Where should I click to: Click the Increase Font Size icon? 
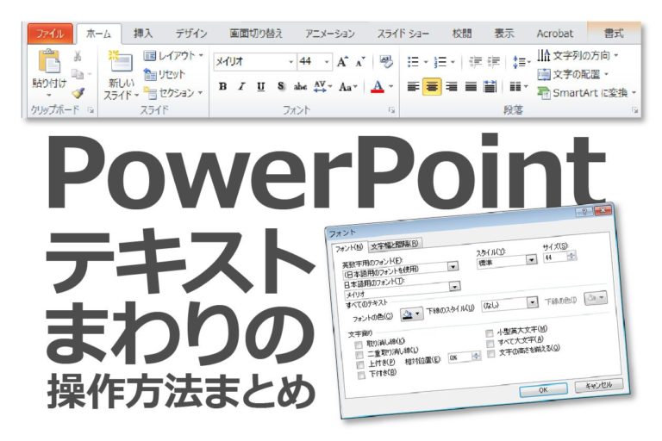342,62
